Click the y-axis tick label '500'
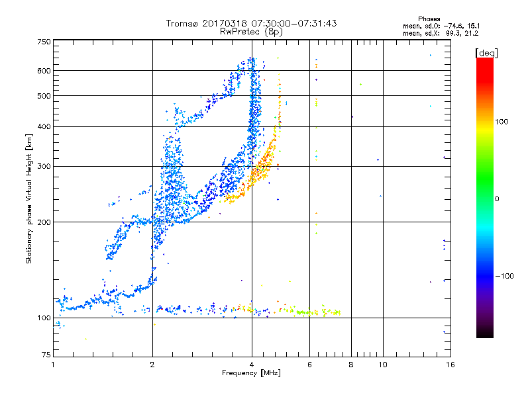Image resolution: width=530 pixels, height=397 pixels. 44,96
